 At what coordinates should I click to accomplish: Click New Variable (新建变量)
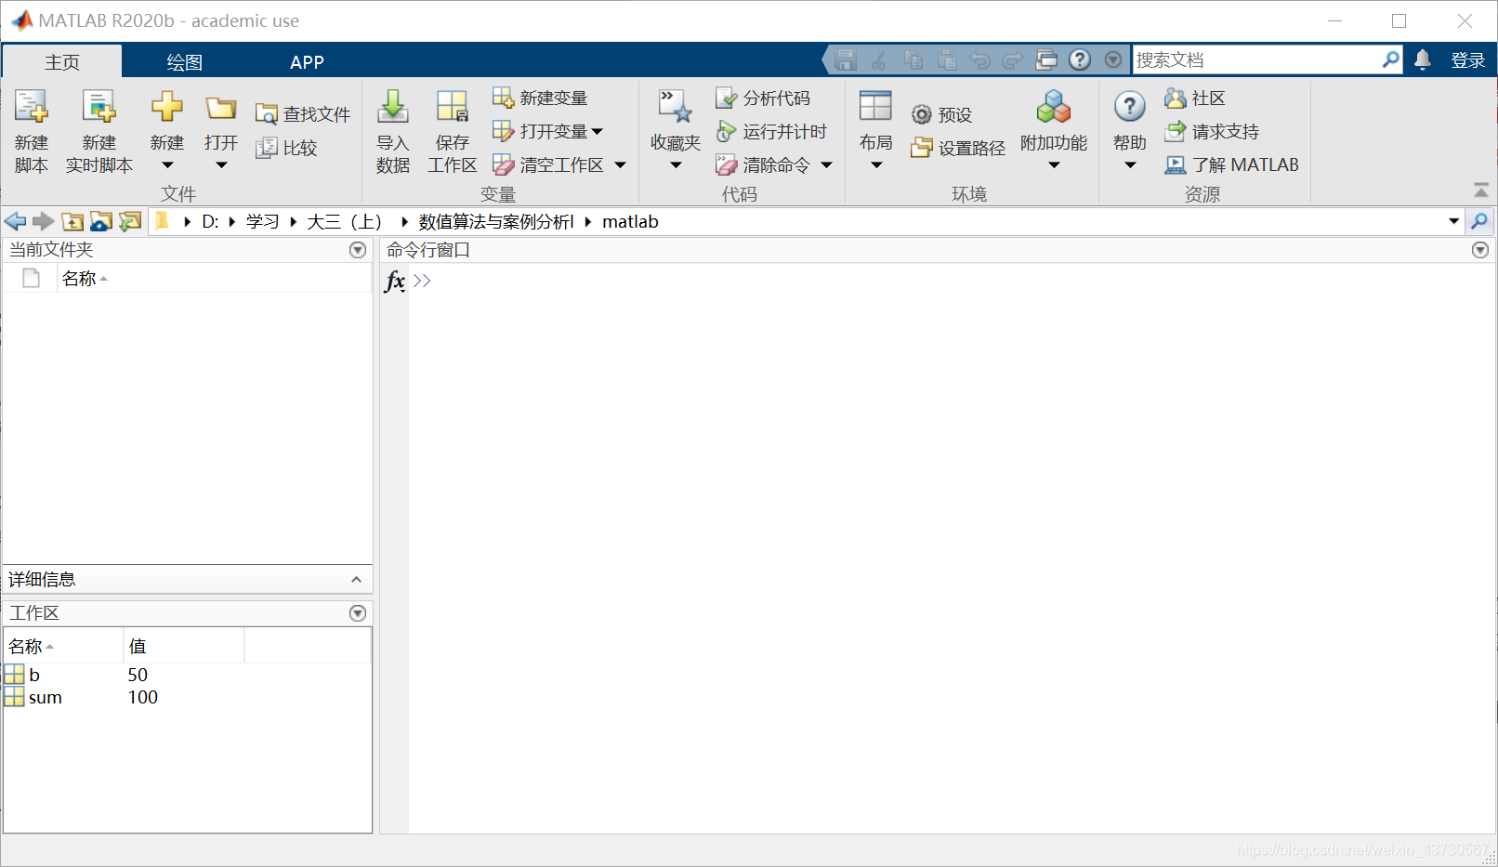[540, 98]
